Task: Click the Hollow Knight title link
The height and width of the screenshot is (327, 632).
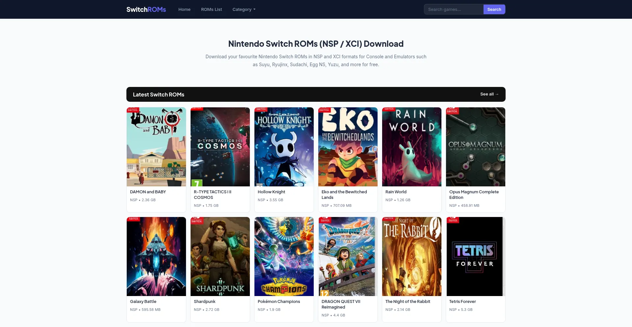Action: [x=271, y=192]
